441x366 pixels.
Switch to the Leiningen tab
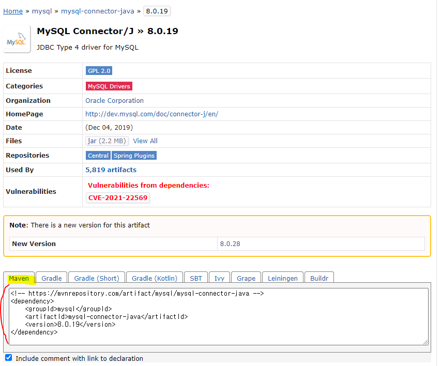283,278
